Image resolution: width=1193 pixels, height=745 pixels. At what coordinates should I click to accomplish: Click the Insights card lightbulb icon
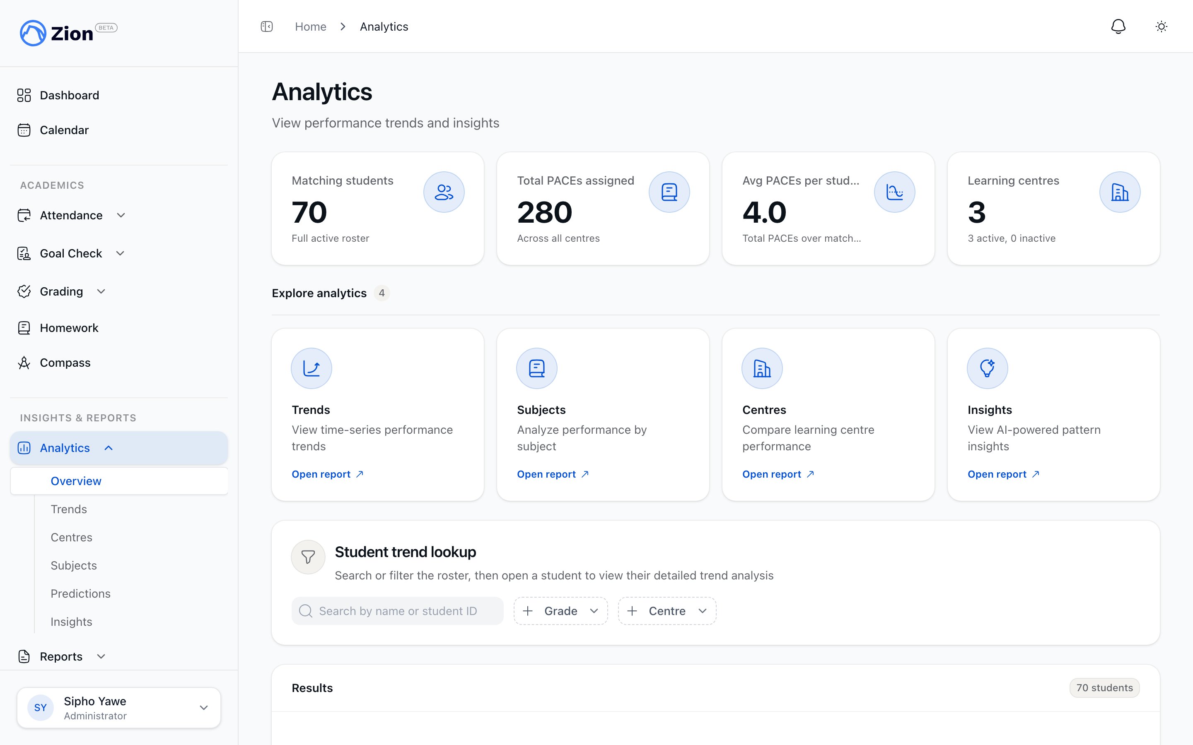tap(988, 368)
